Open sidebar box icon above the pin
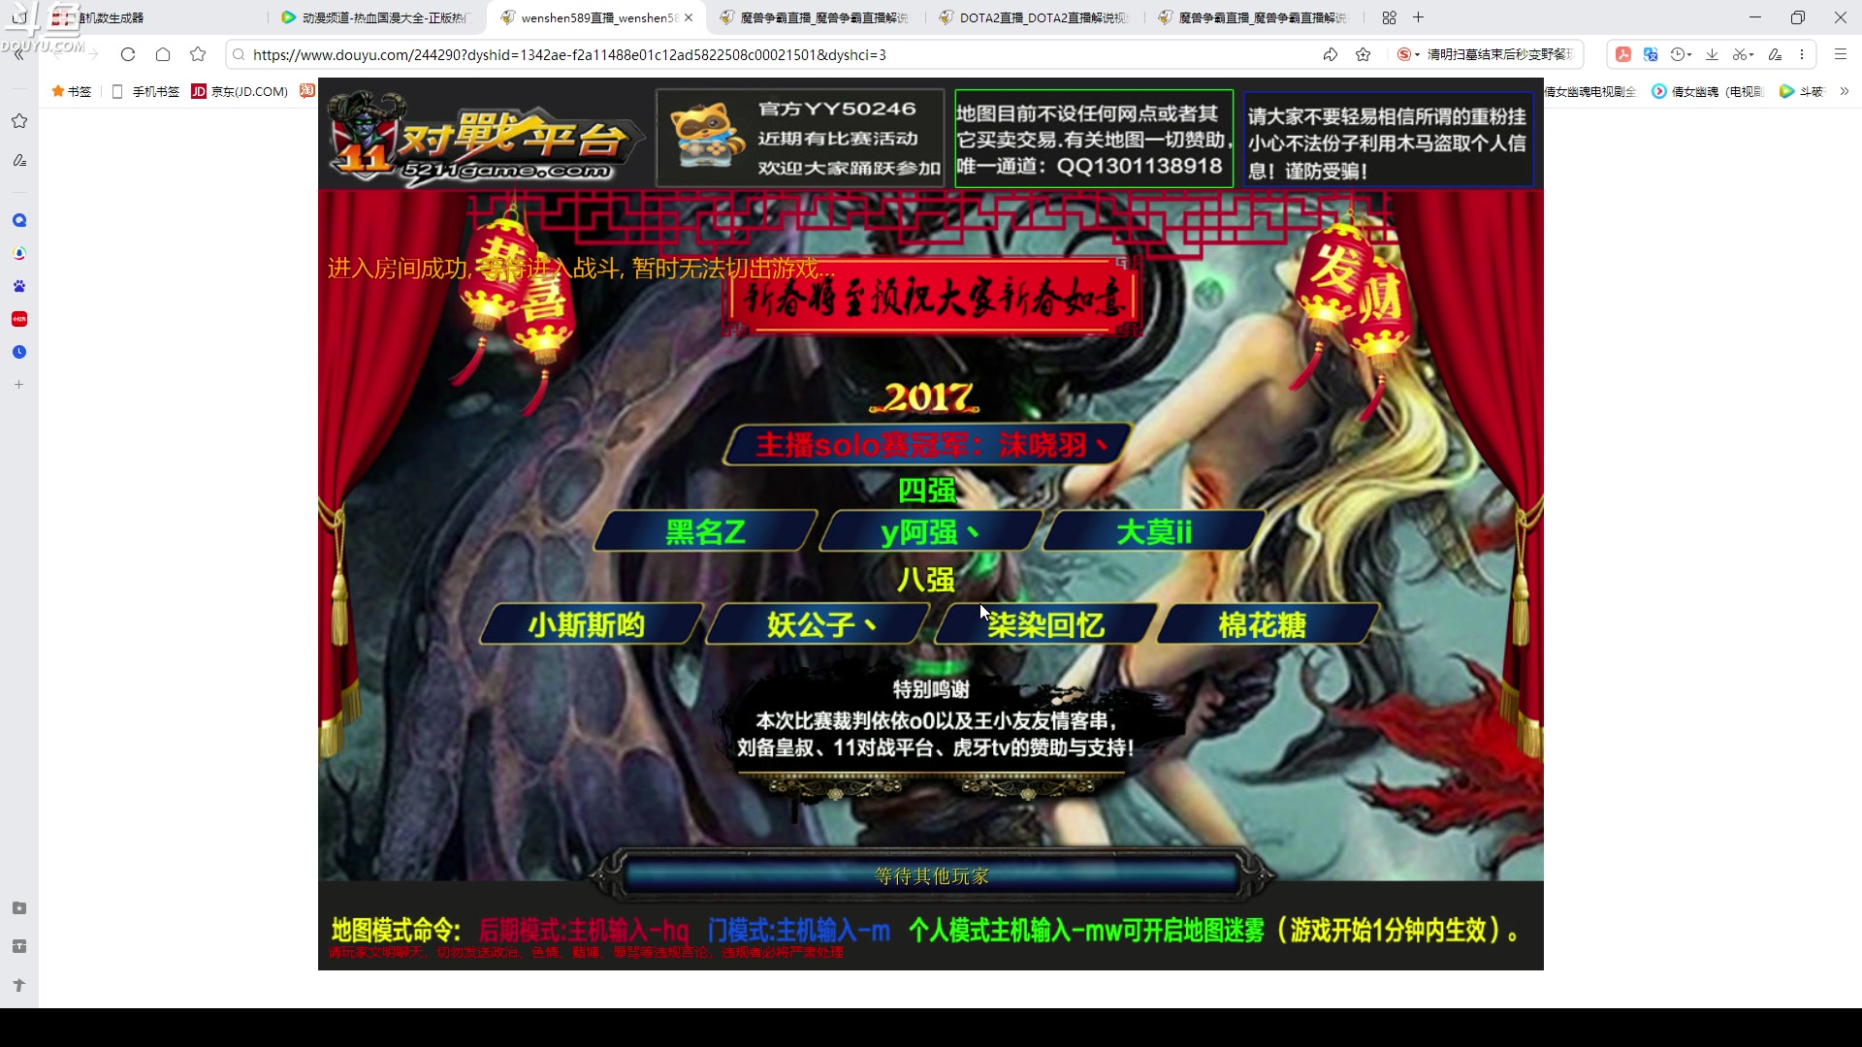 coord(19,946)
